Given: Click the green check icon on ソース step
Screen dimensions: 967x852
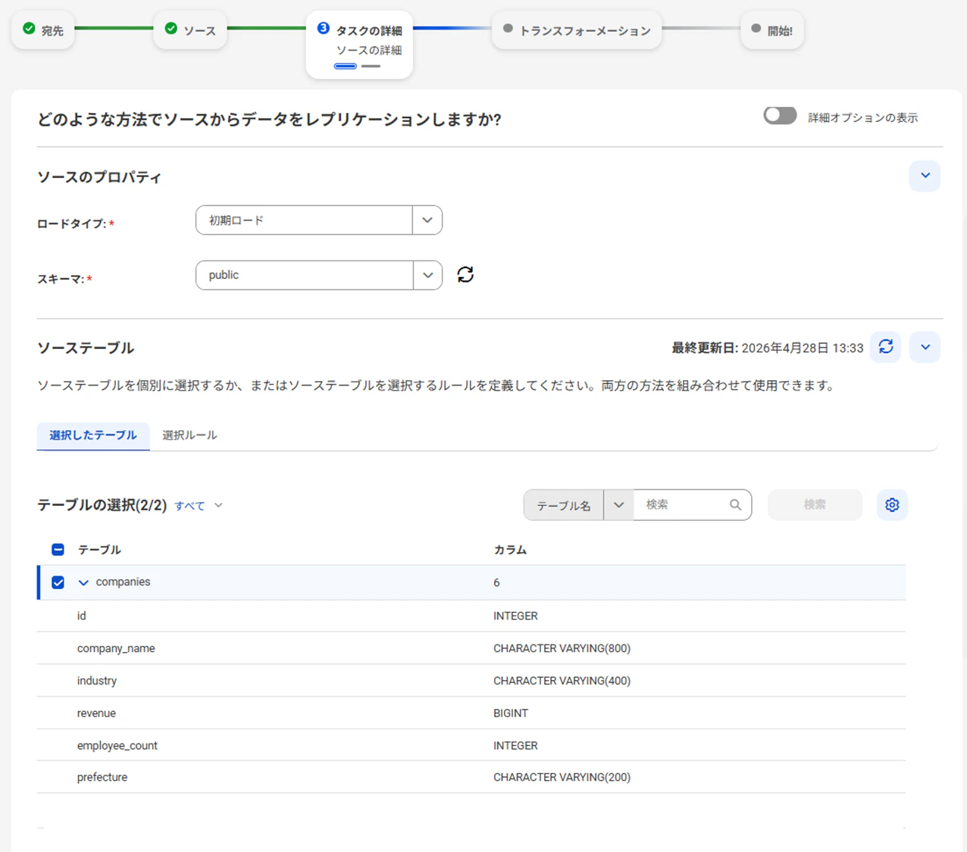Looking at the screenshot, I should pos(171,29).
